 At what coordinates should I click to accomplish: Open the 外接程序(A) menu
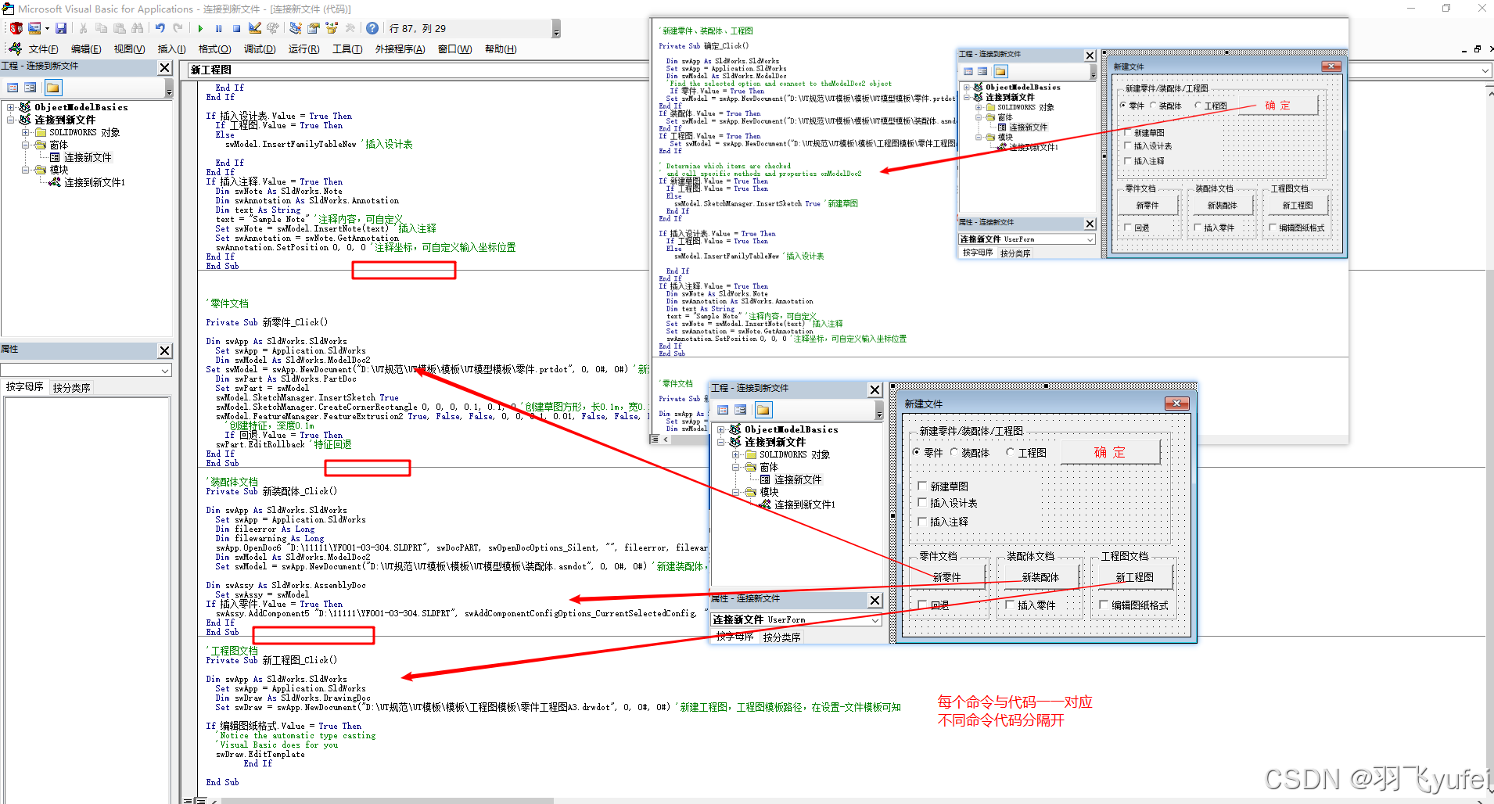point(400,48)
